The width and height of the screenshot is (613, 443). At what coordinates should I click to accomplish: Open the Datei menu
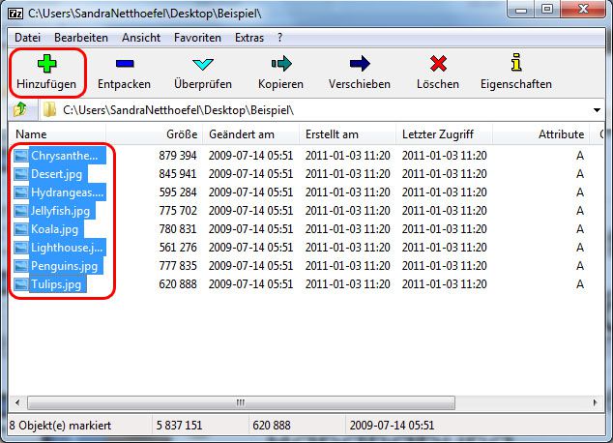(x=27, y=38)
